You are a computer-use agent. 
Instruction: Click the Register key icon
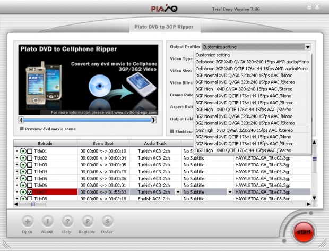87,222
